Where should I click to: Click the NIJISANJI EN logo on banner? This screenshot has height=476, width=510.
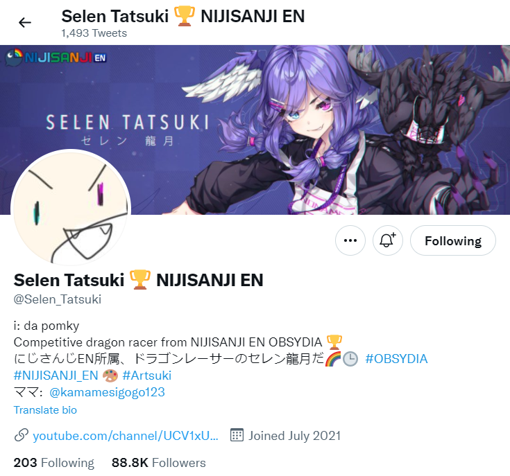pos(56,58)
